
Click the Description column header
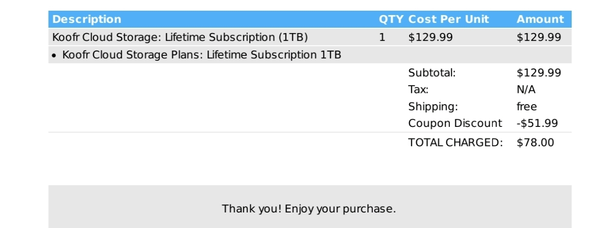pyautogui.click(x=87, y=19)
